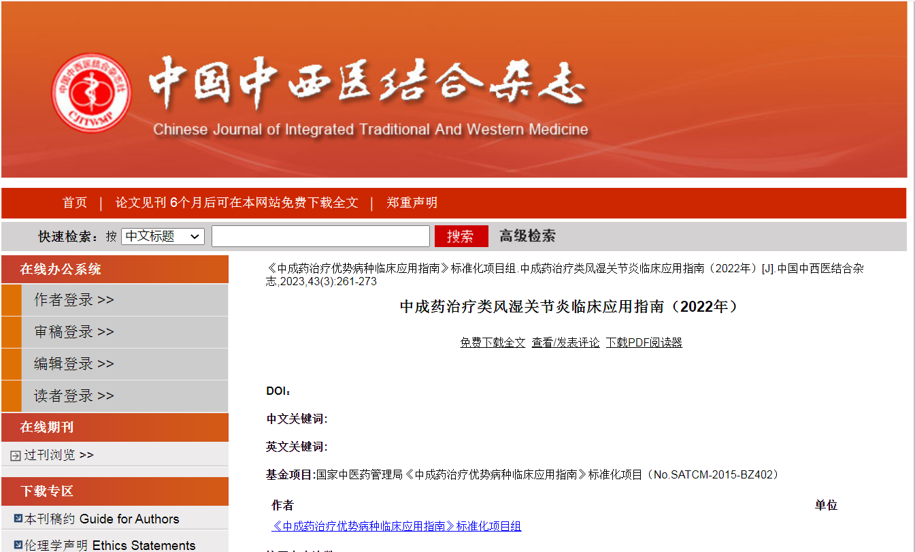The image size is (915, 552).
Task: Open the 中文标题 search field dropdown
Action: pos(163,236)
